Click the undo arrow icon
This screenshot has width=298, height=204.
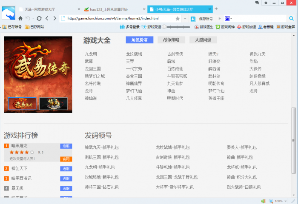click(28, 18)
